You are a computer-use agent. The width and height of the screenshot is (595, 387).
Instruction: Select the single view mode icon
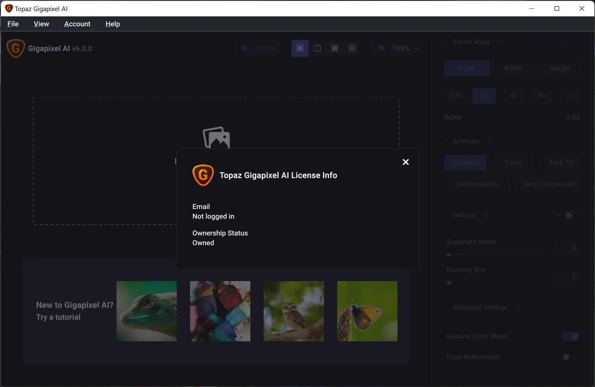tap(300, 48)
